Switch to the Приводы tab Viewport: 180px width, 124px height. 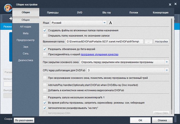[53, 13]
